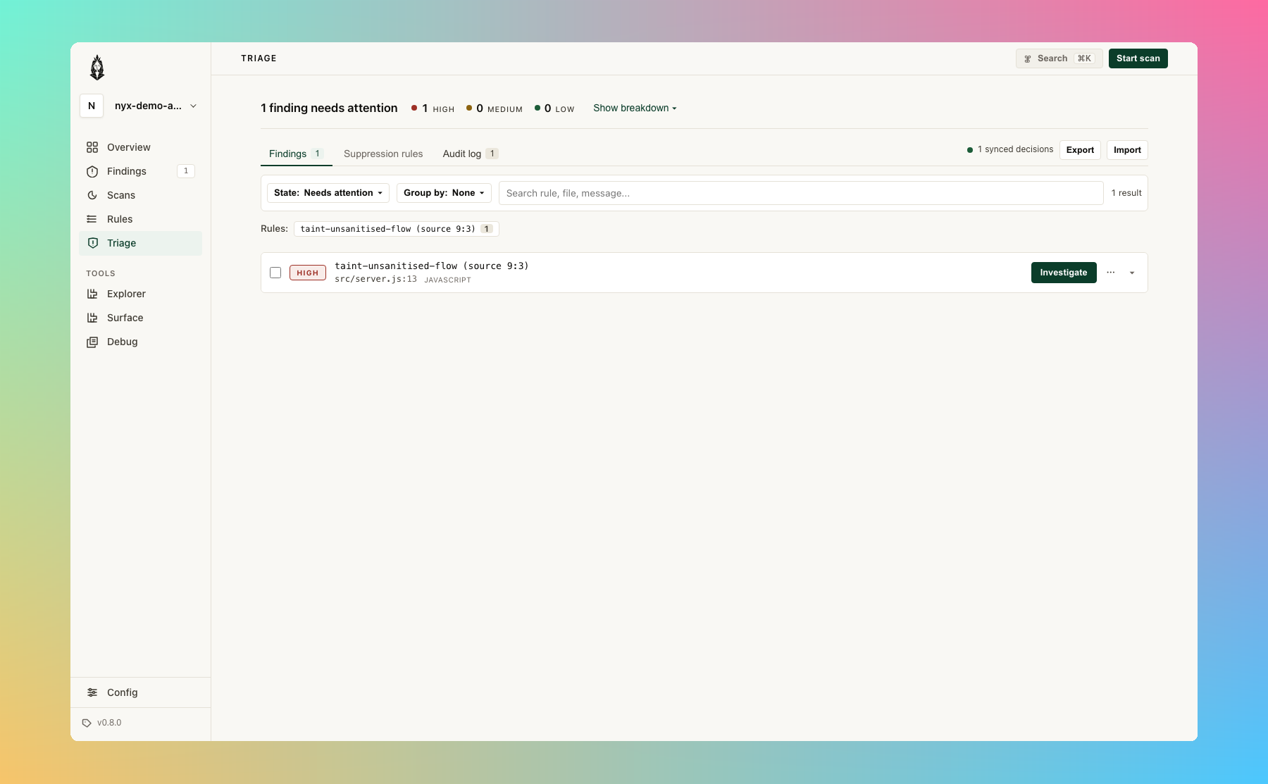The image size is (1268, 784).
Task: Click the Investigate button
Action: pyautogui.click(x=1064, y=273)
